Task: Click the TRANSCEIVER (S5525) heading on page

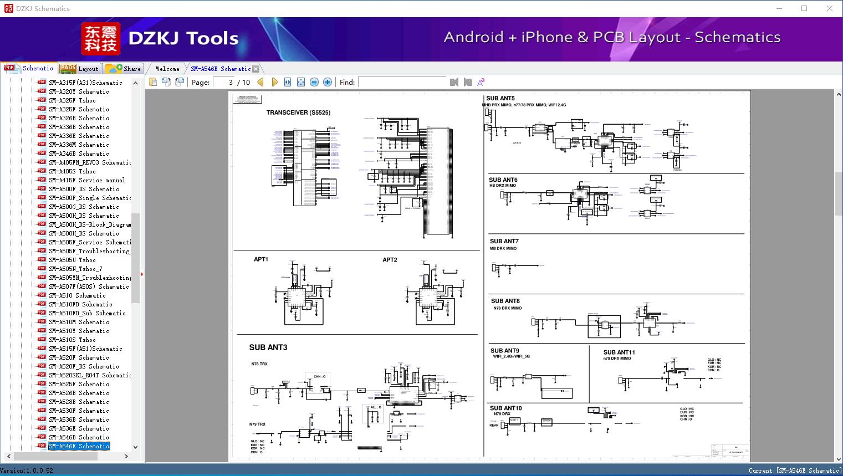Action: tap(298, 112)
